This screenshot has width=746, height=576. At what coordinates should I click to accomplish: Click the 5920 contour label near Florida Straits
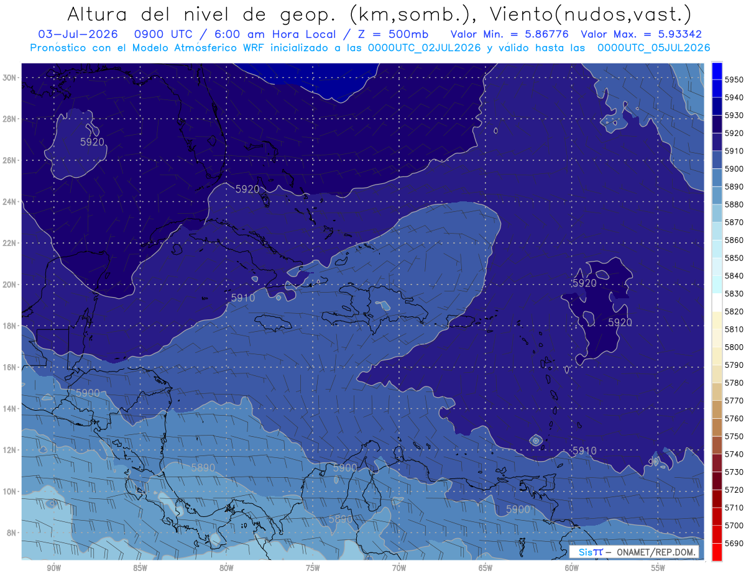point(247,189)
